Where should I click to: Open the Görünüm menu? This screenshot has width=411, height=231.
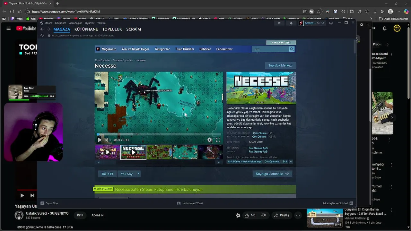(60, 23)
